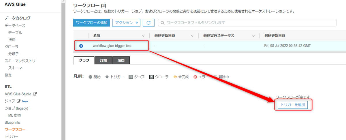Click the Fri, 08 Jul 2022 00:35:42 GMT cell

click(x=287, y=46)
